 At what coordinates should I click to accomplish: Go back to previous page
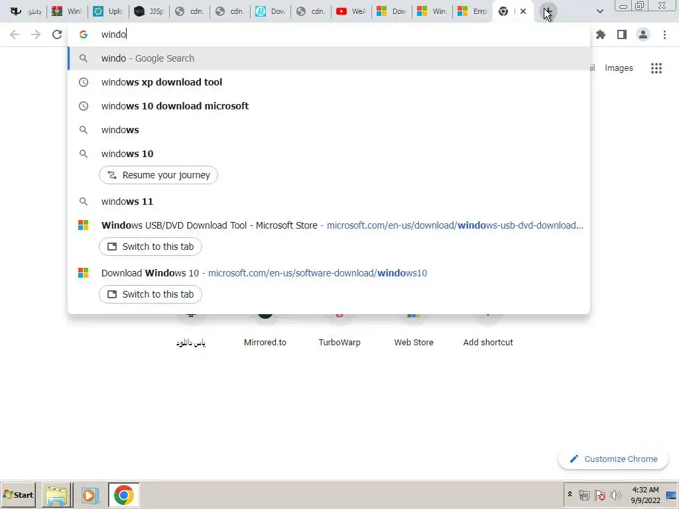click(x=15, y=34)
